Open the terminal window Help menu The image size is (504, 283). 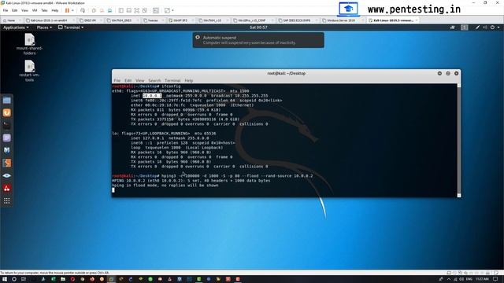[189, 80]
